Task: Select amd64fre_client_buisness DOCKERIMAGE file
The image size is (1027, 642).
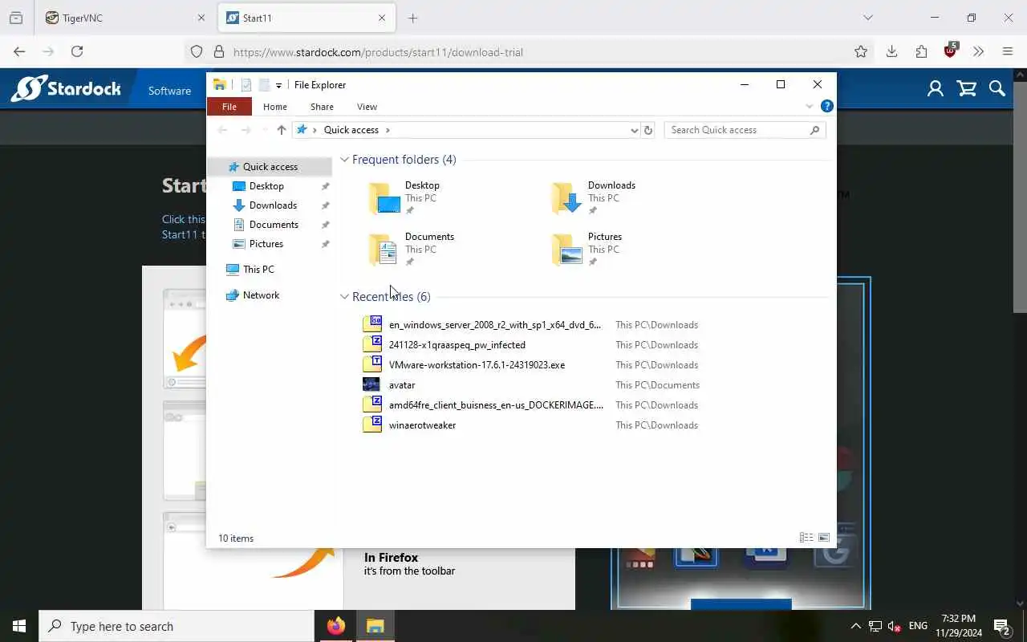Action: coord(496,405)
